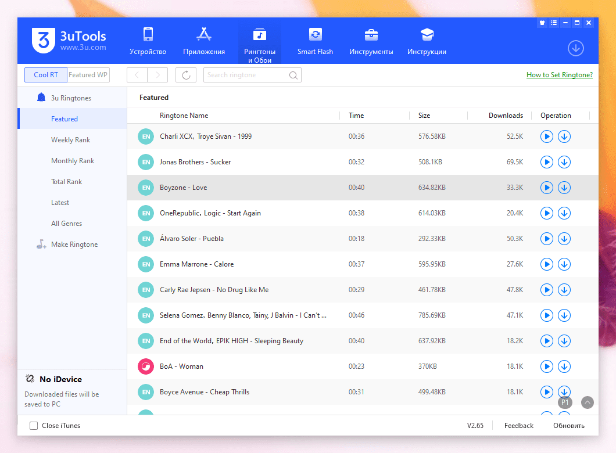Enable the Close iTunes checkbox

[x=34, y=426]
